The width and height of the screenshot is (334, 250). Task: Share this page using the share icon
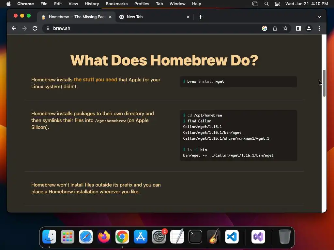275,28
